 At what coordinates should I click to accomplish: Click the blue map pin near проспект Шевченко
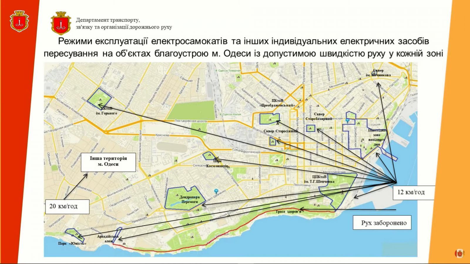pos(216,192)
